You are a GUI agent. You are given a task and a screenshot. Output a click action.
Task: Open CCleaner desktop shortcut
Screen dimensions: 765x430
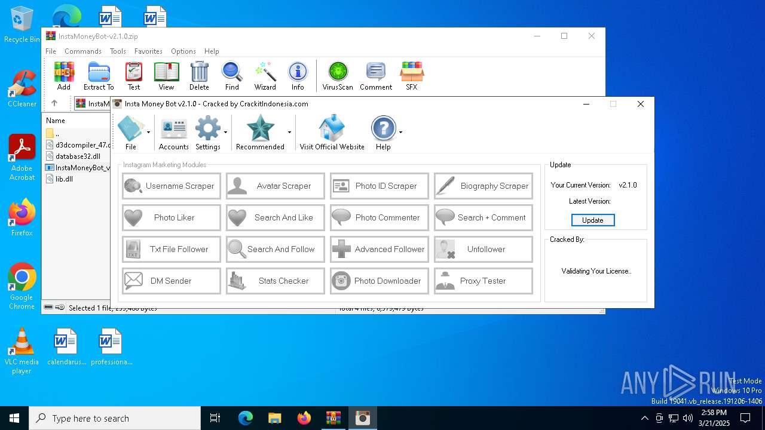[22, 89]
